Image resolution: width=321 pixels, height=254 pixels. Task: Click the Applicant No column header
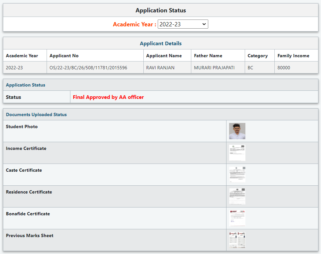tap(64, 56)
